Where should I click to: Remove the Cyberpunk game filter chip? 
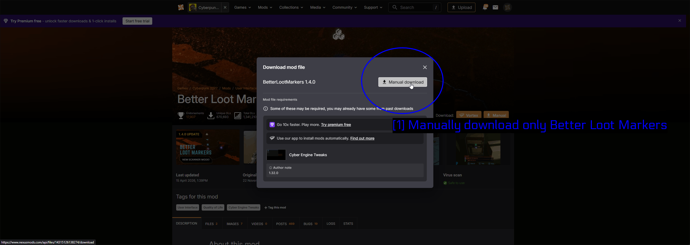[225, 8]
